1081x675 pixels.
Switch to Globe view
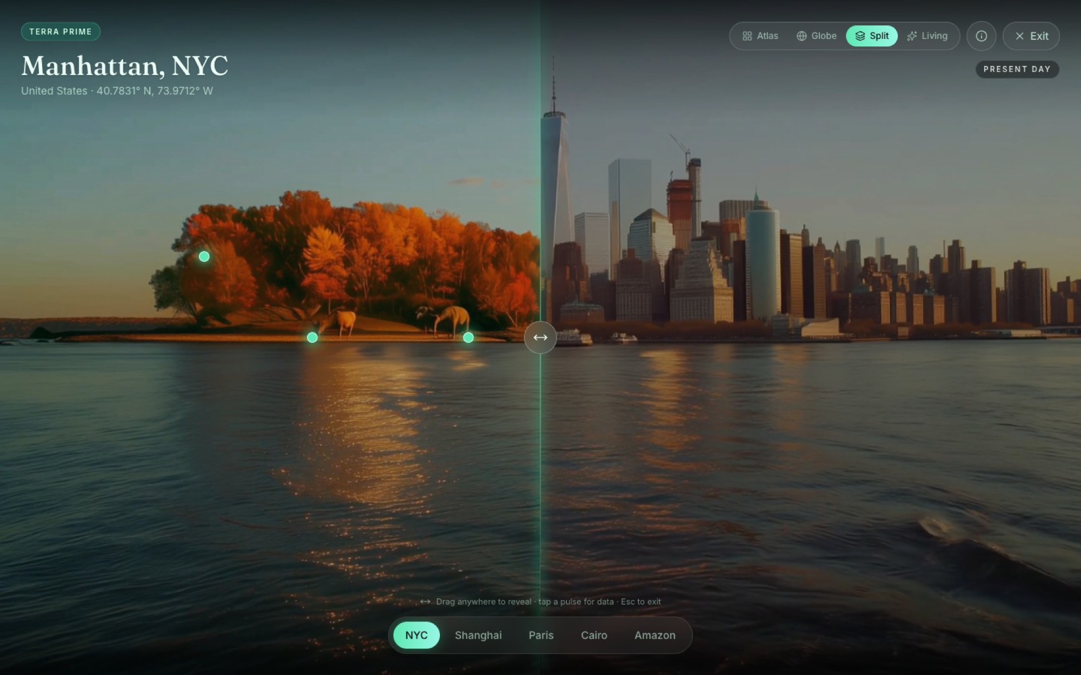(816, 36)
